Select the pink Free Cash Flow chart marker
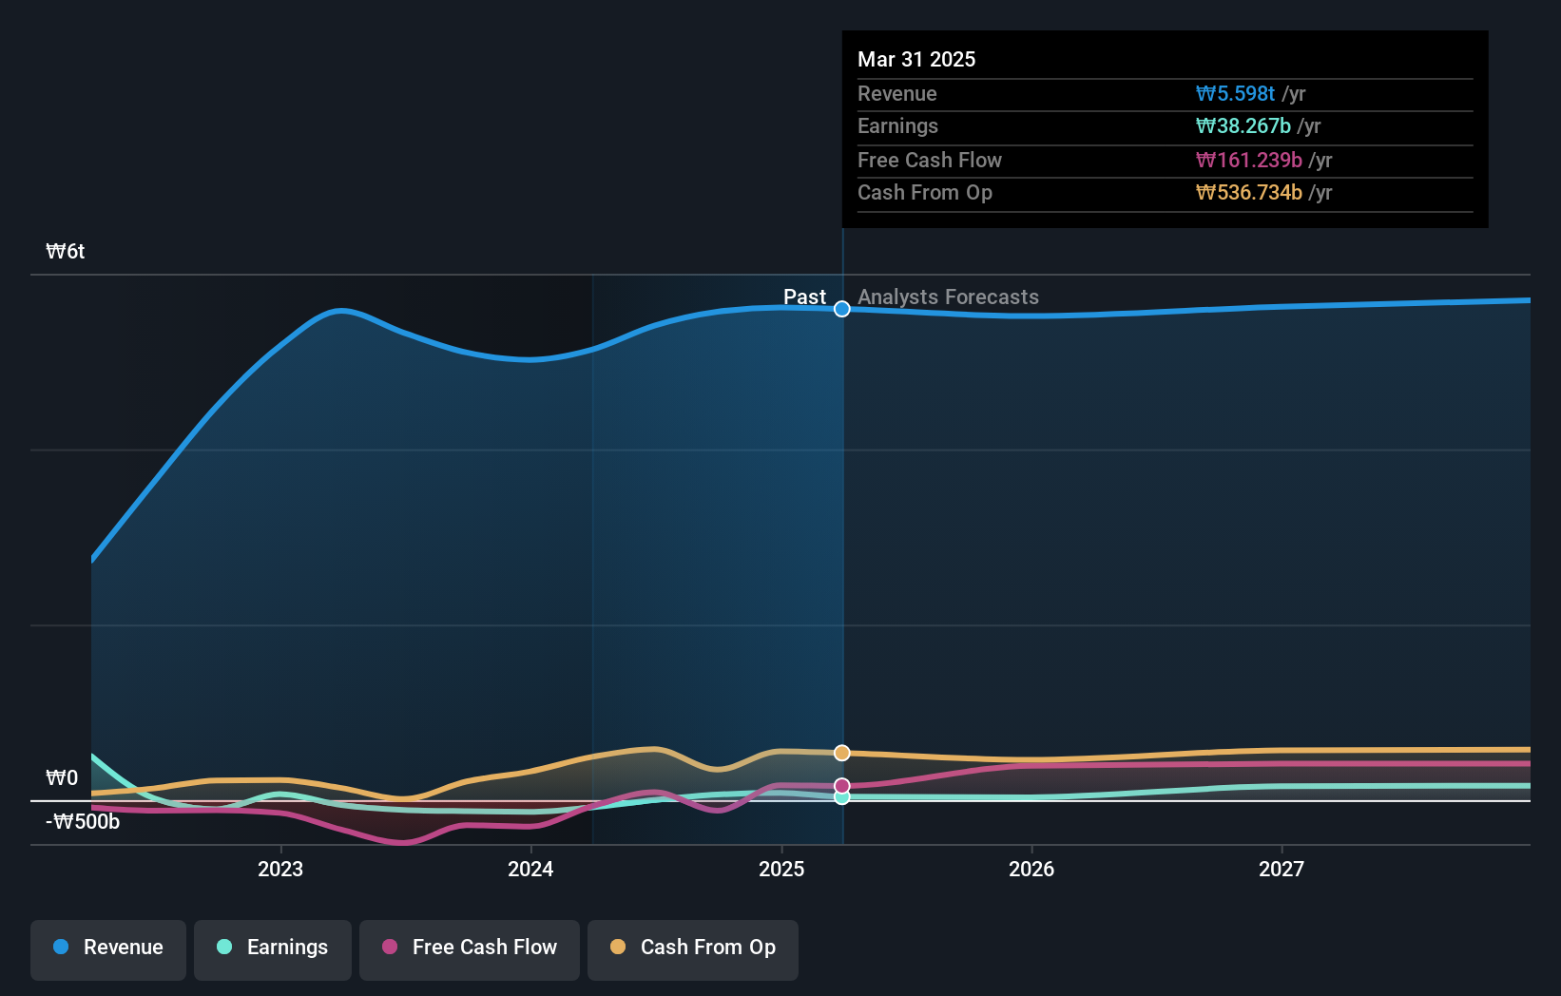This screenshot has height=996, width=1561. pyautogui.click(x=841, y=786)
